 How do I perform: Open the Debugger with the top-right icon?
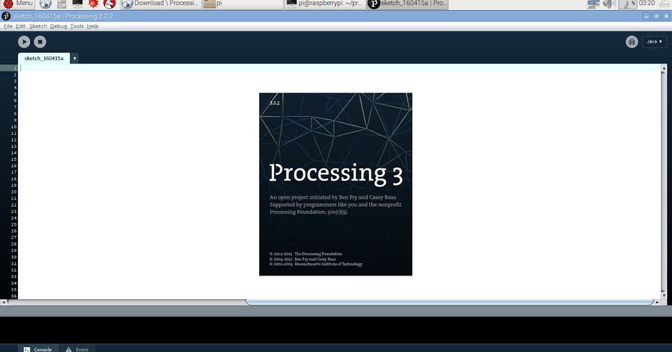[632, 41]
